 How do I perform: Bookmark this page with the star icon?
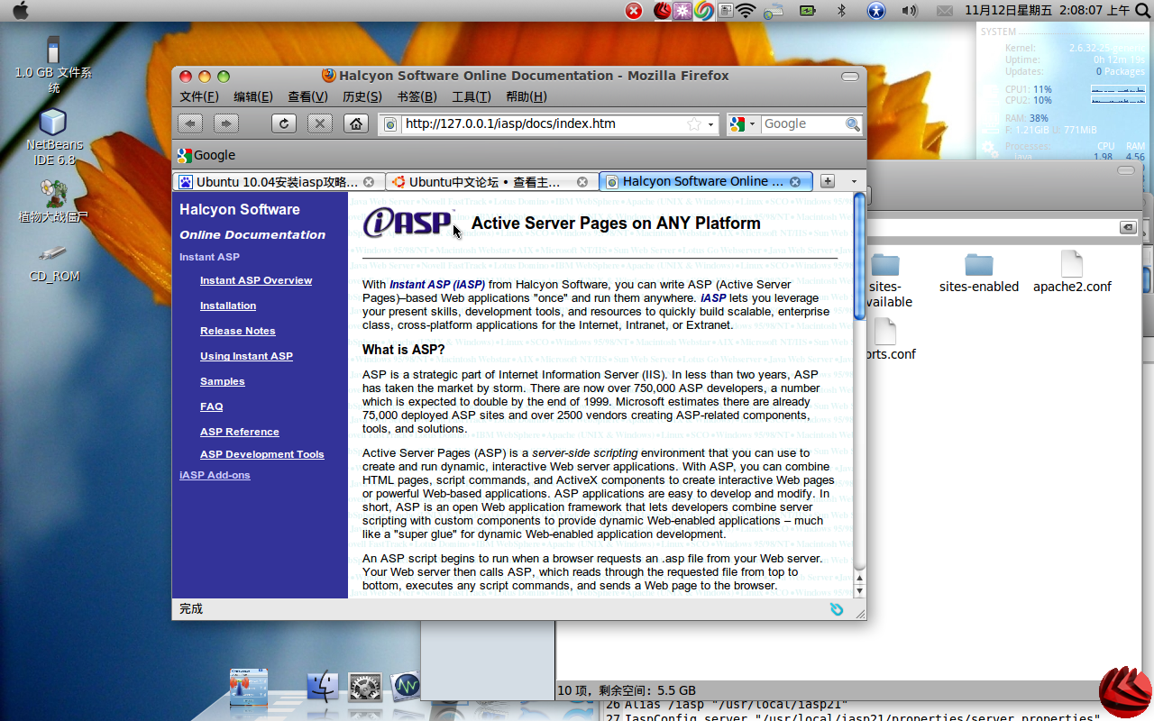pos(693,124)
